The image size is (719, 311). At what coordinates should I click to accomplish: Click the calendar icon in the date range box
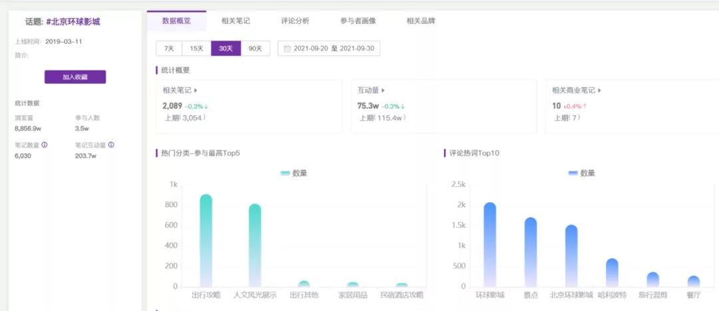[287, 49]
